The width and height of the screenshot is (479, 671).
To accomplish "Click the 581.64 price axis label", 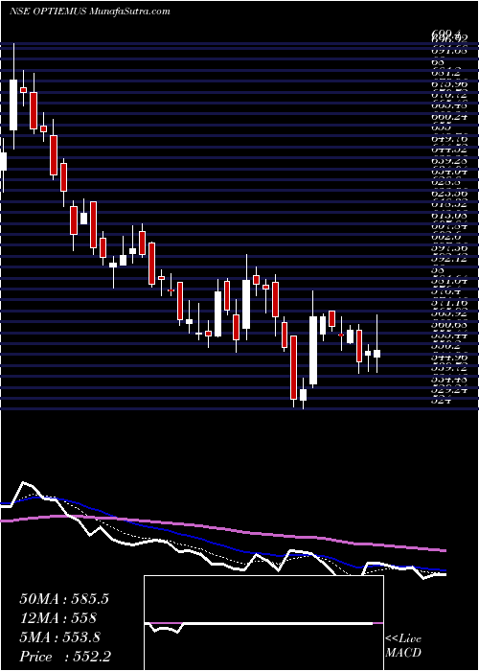I will (x=449, y=281).
